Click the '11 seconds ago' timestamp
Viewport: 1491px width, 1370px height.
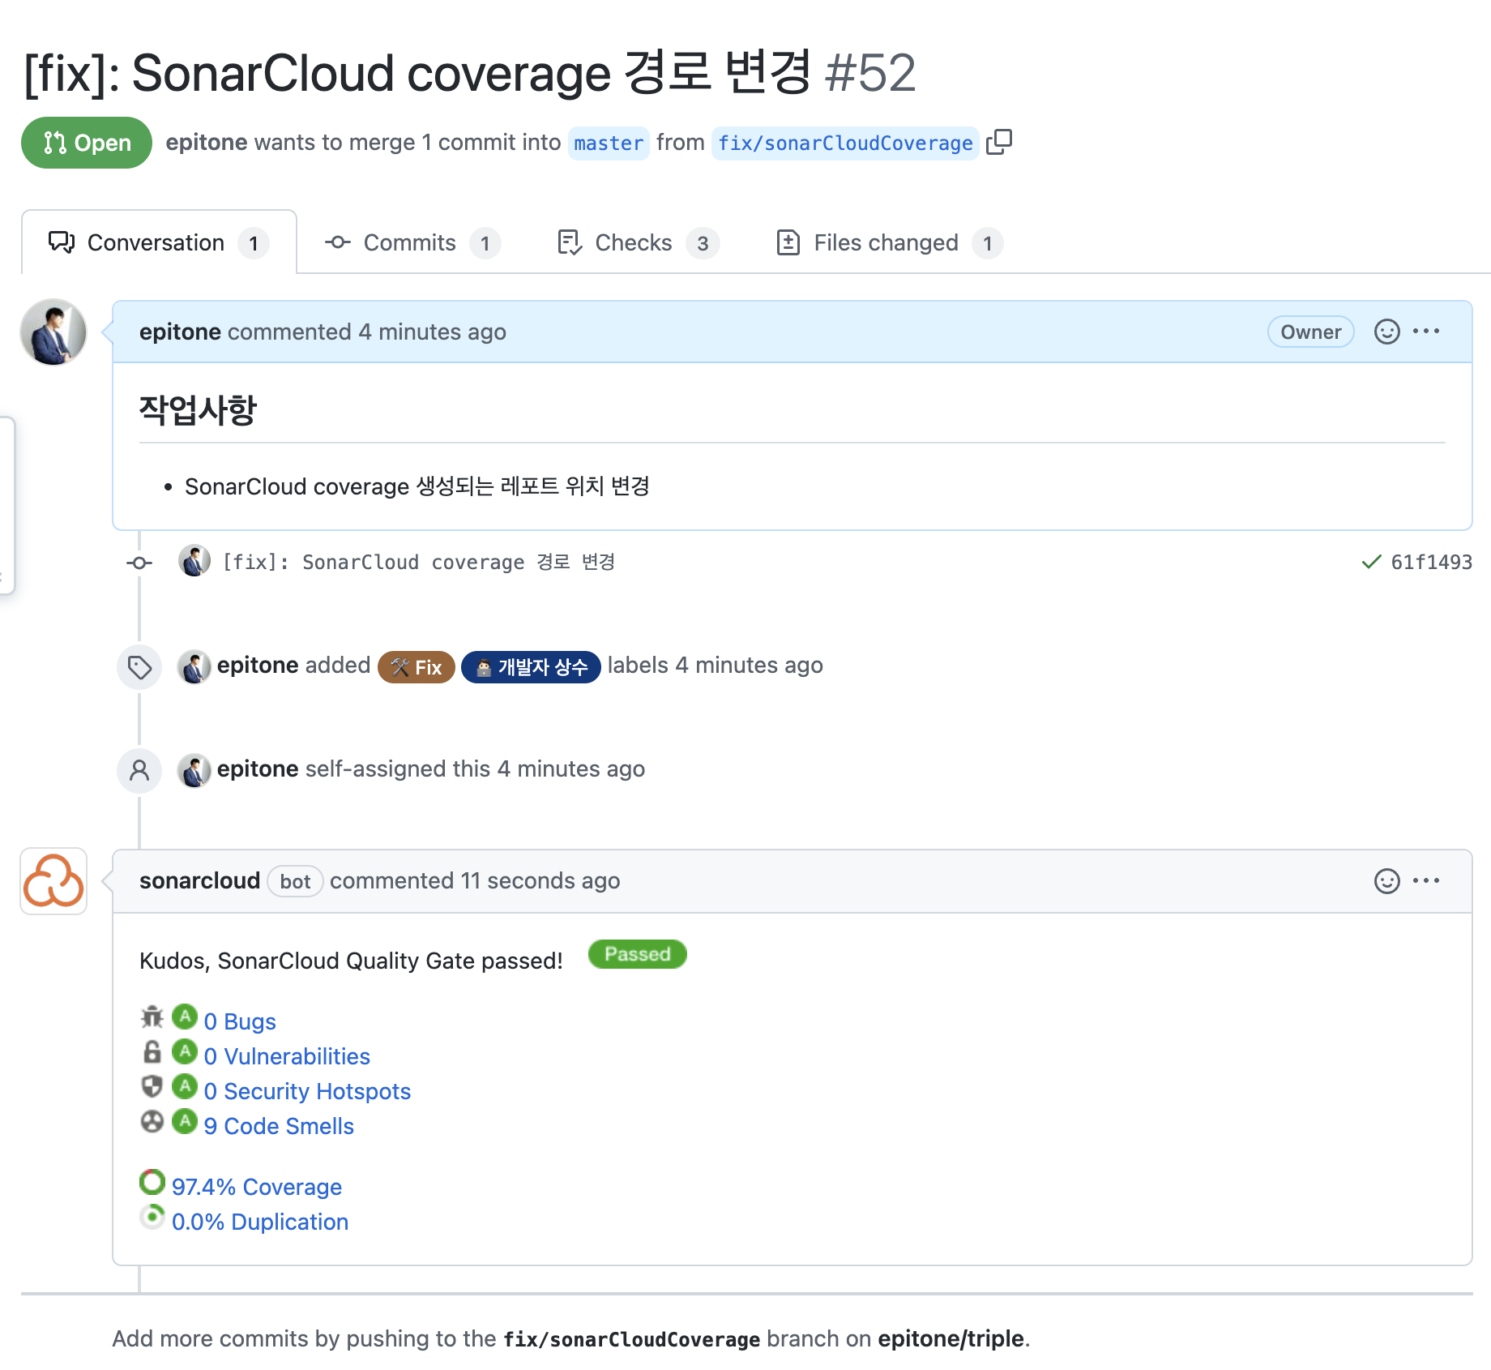pyautogui.click(x=540, y=881)
